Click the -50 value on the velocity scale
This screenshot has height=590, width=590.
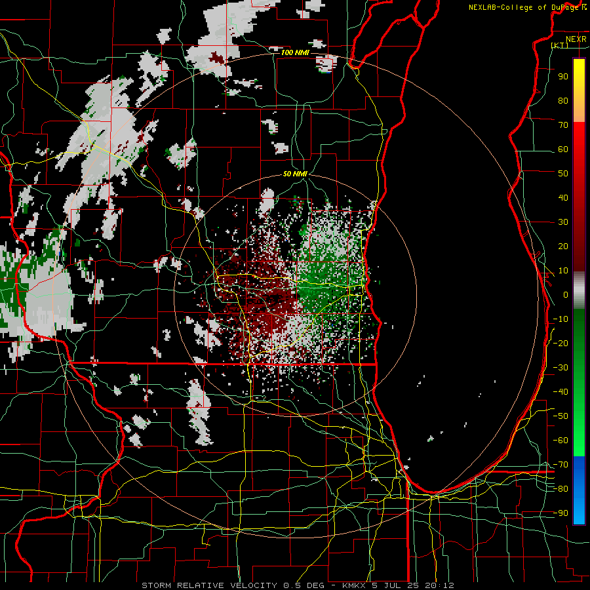coord(560,416)
